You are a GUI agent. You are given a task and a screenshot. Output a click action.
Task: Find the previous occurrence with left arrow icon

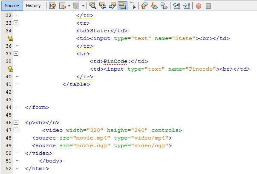(x=103, y=6)
